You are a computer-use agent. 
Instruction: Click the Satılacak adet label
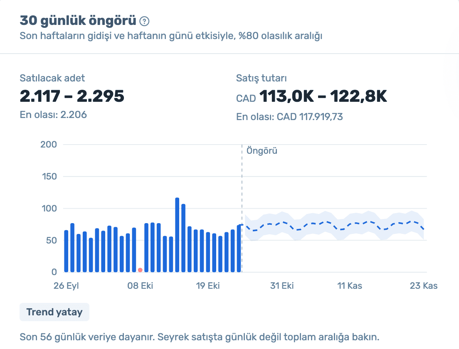(52, 78)
